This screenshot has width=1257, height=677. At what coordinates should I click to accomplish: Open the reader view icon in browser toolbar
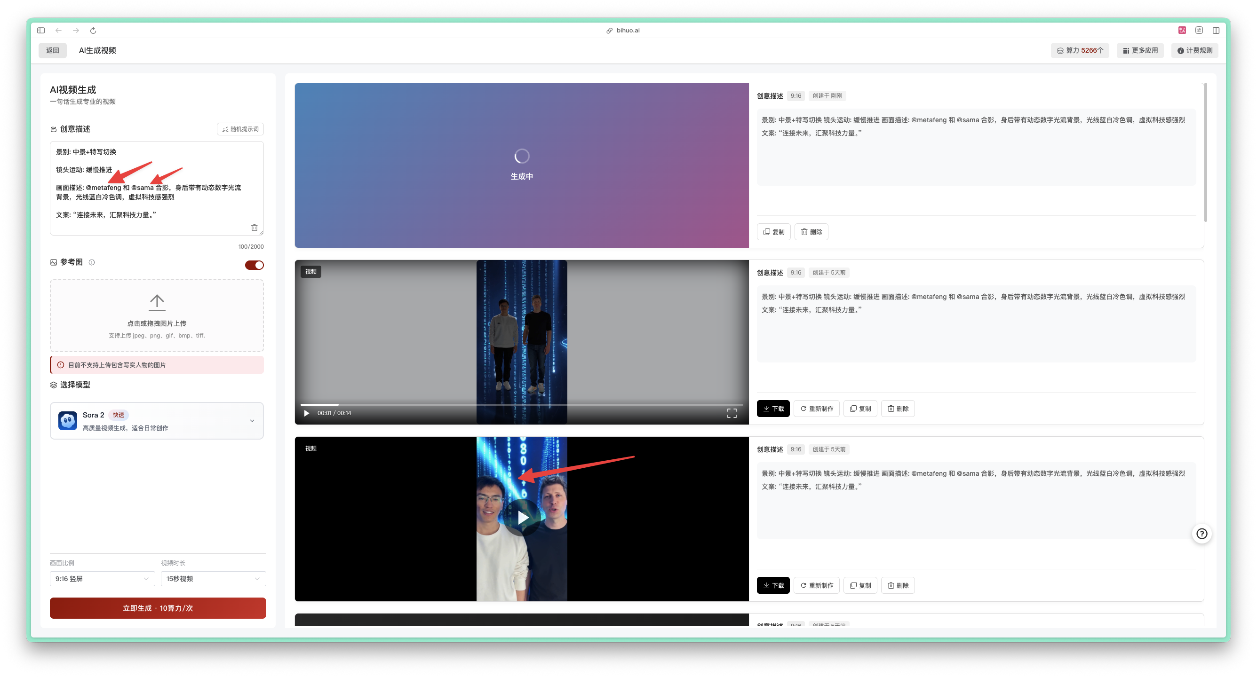click(x=1199, y=30)
